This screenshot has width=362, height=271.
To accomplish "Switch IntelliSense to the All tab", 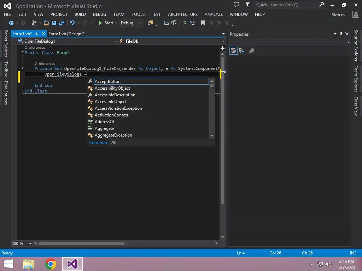I will (114, 143).
